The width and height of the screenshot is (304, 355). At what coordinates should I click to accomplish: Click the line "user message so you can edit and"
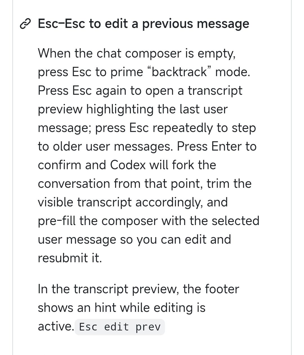click(134, 239)
